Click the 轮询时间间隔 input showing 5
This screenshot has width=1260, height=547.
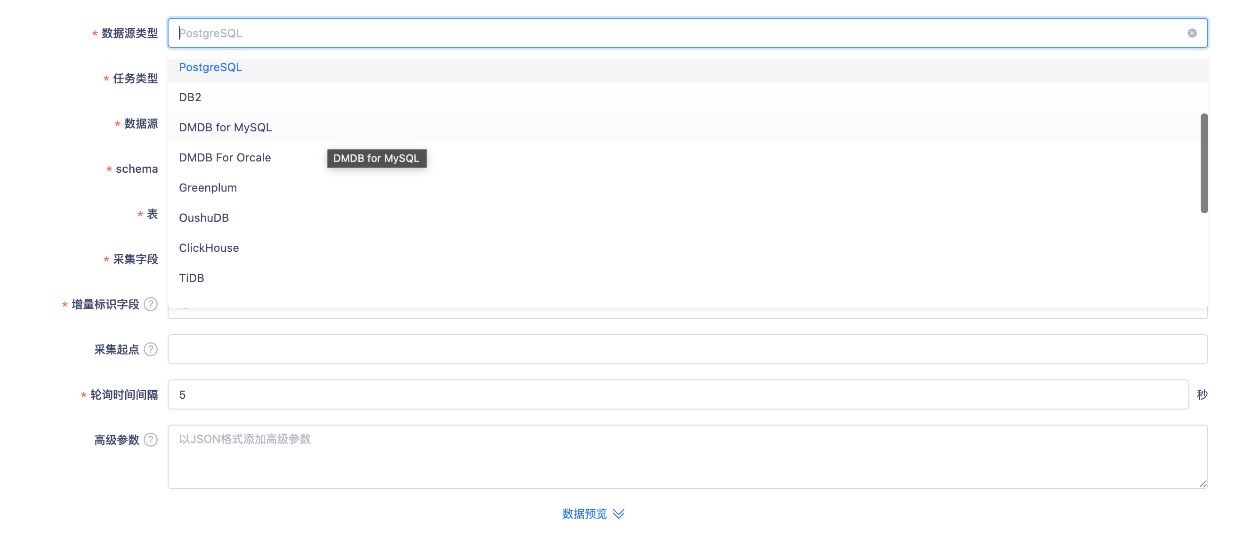coord(678,394)
